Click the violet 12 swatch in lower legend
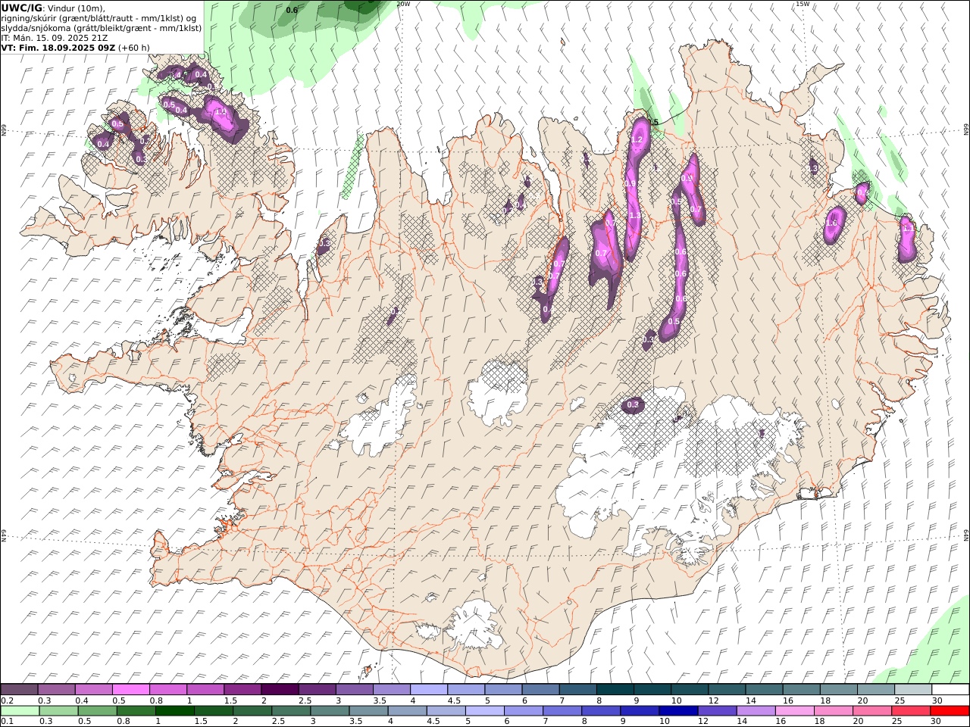This screenshot has height=727, width=970. (x=716, y=710)
